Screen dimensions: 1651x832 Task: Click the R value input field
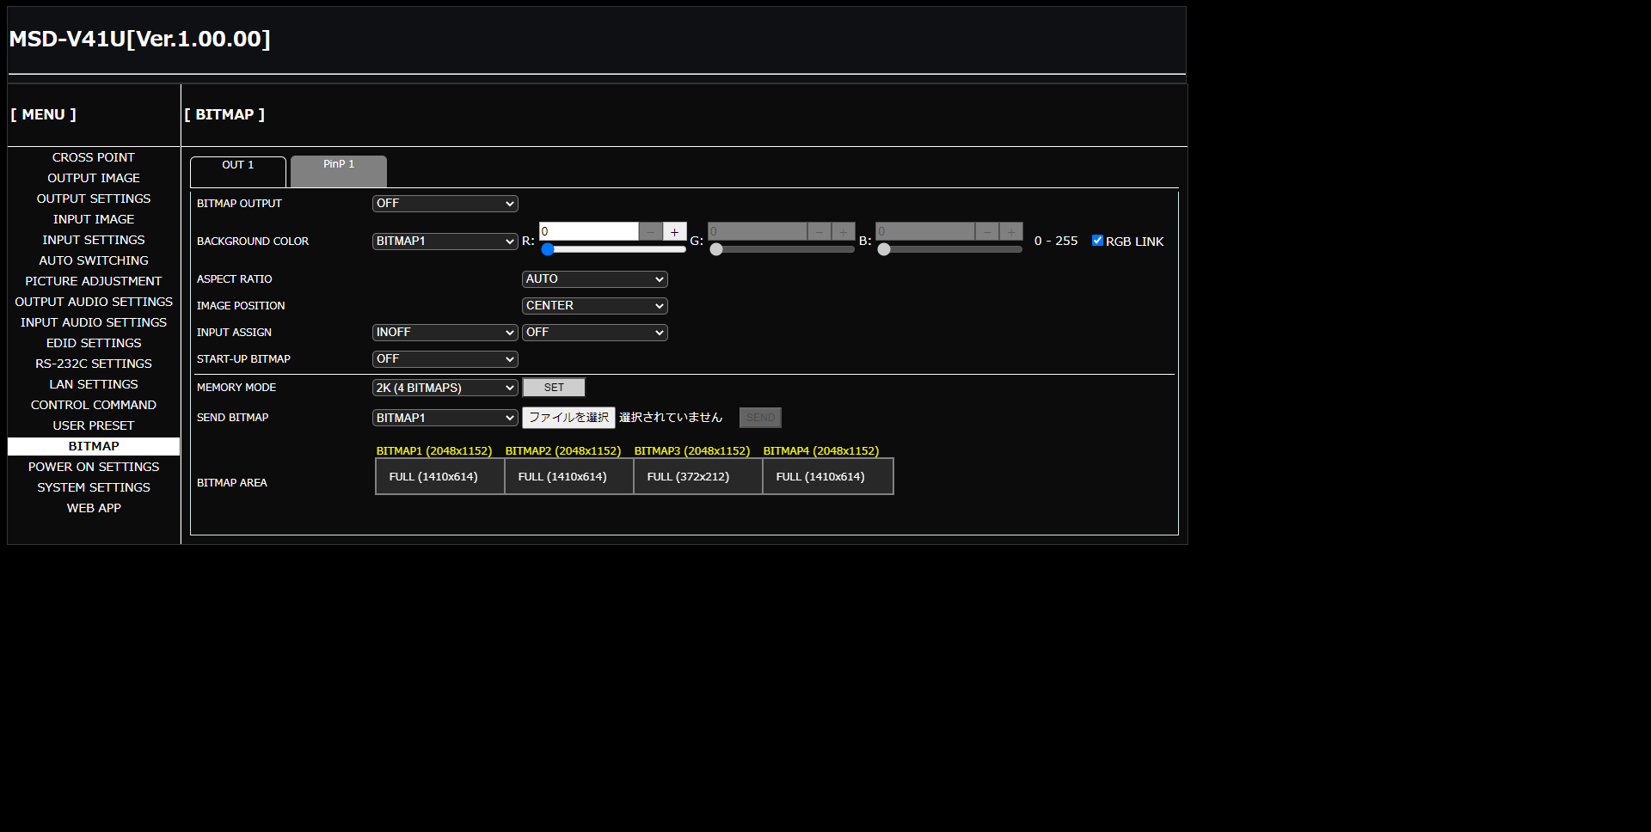[x=588, y=232]
